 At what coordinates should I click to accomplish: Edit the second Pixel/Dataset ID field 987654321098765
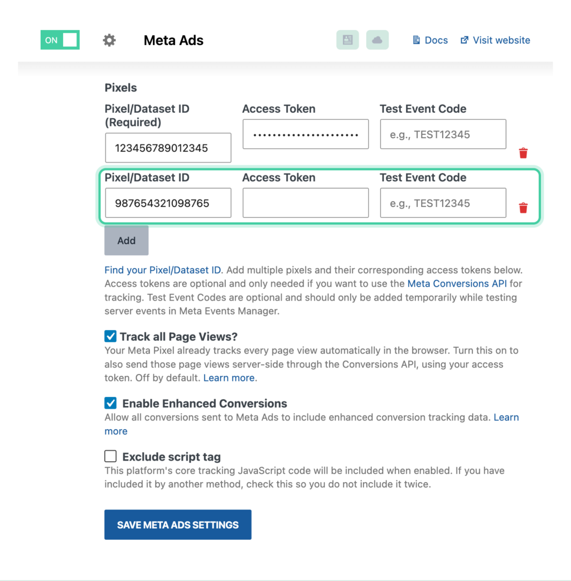pyautogui.click(x=168, y=203)
